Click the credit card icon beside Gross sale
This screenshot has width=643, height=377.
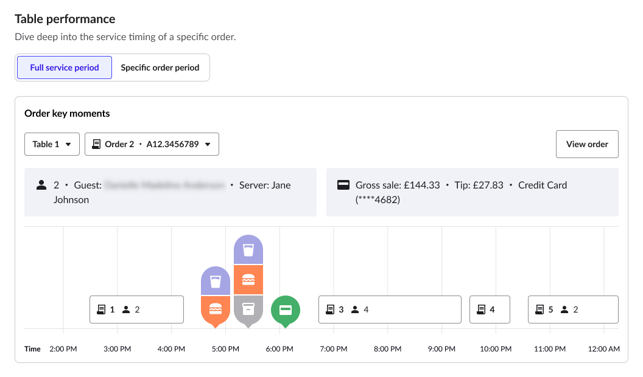click(343, 185)
